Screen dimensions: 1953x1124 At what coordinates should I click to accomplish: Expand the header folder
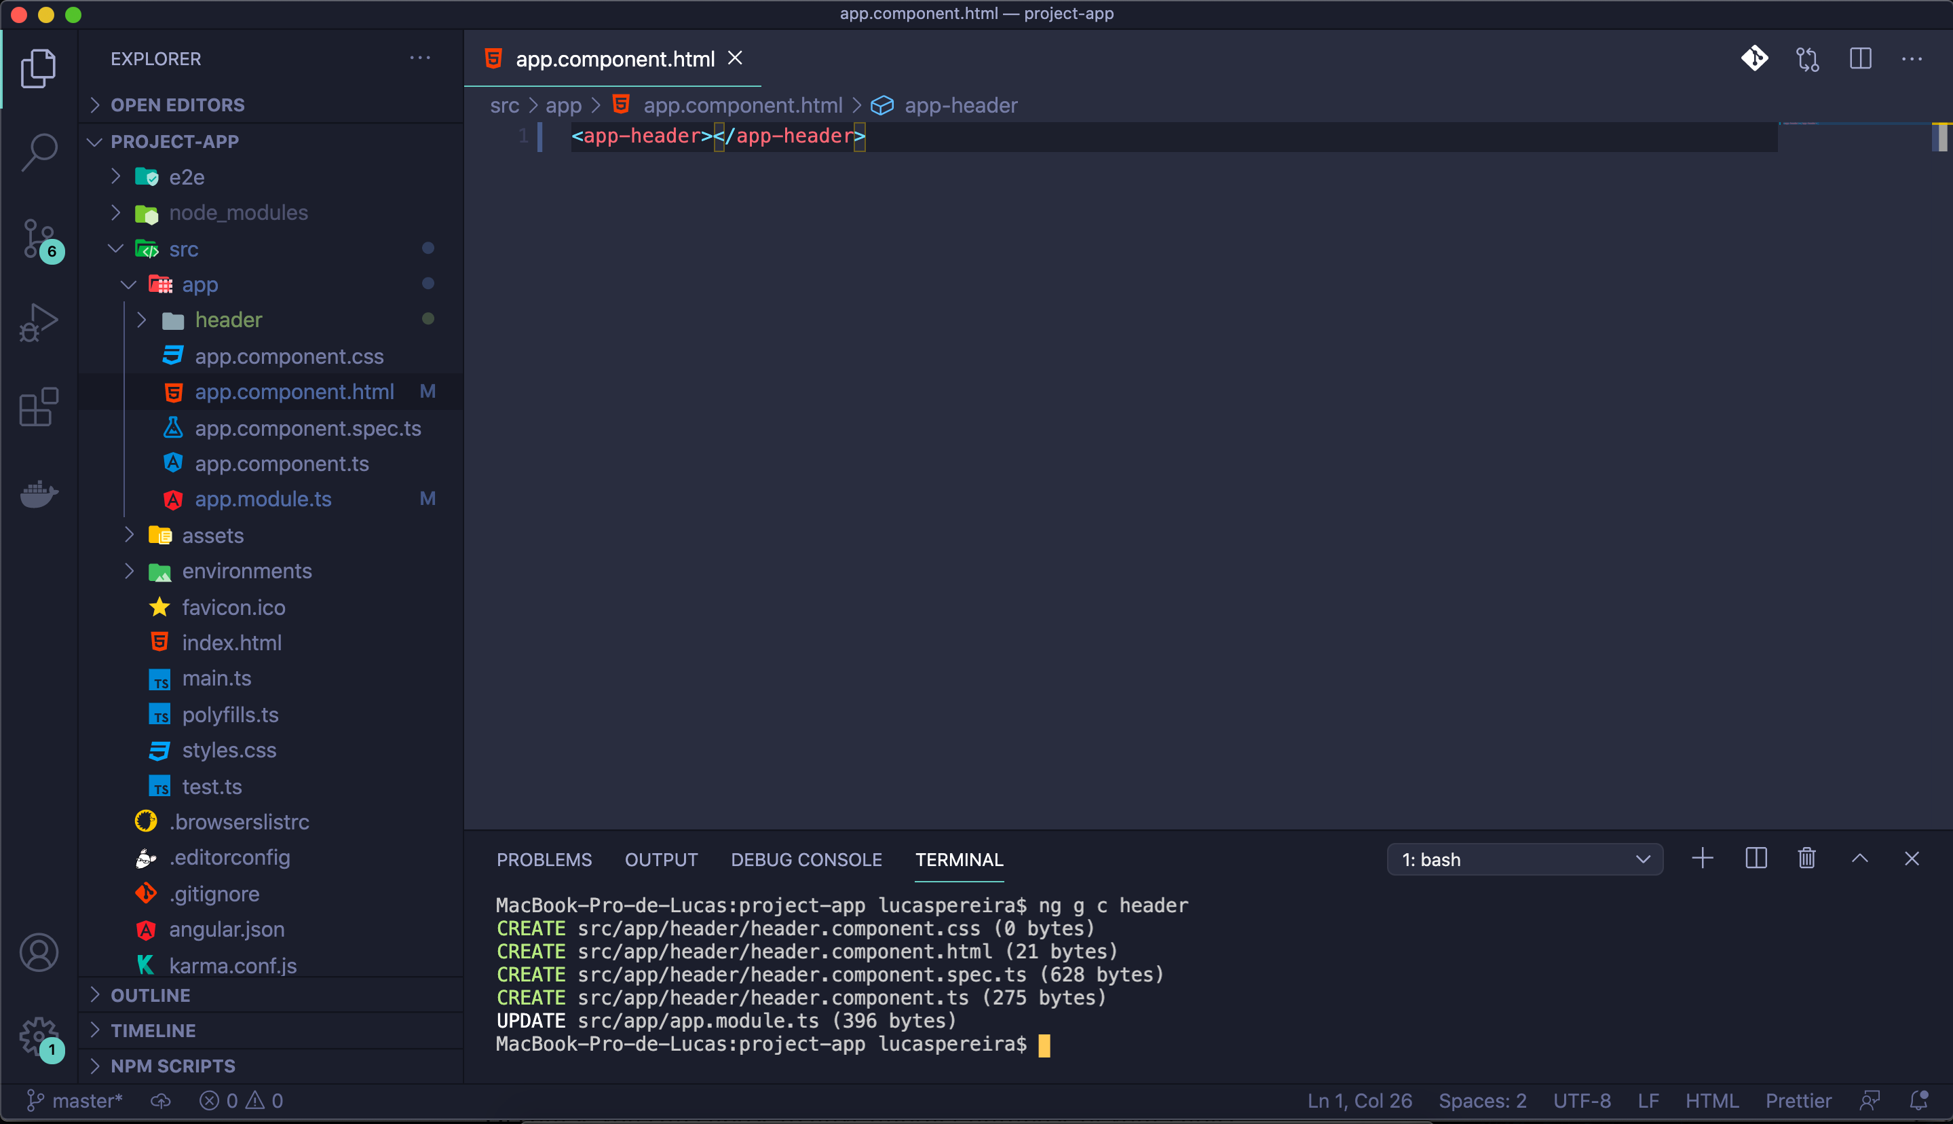229,320
